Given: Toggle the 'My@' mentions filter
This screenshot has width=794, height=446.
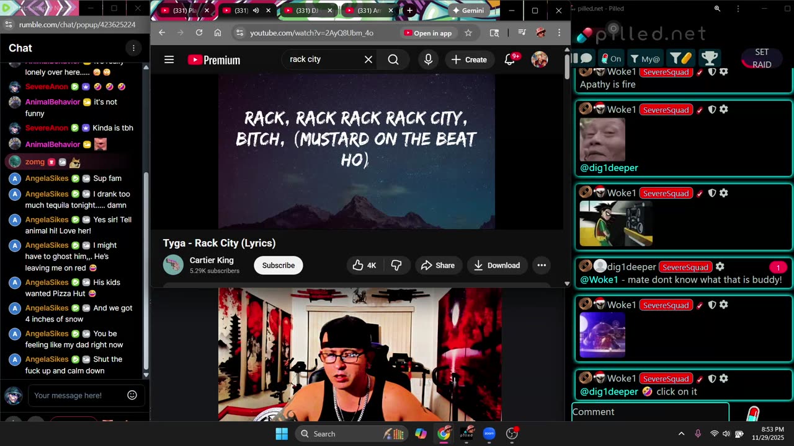Looking at the screenshot, I should (x=645, y=59).
